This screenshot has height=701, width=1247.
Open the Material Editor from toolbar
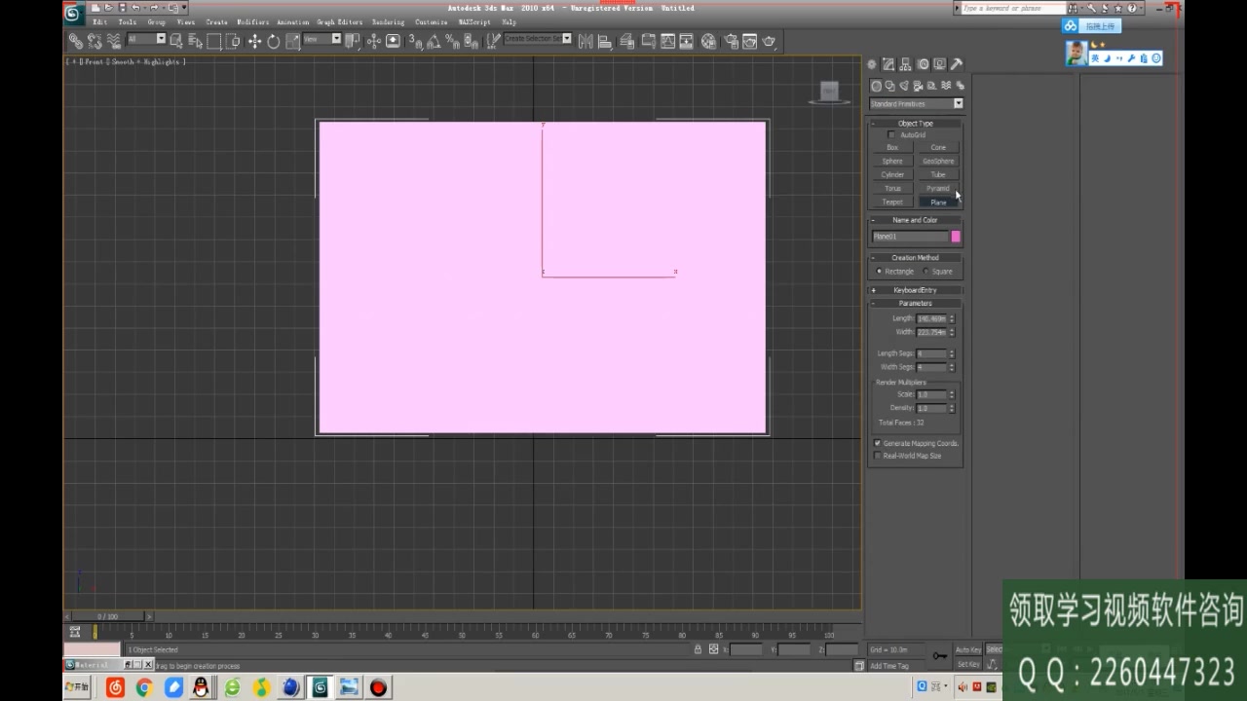(x=708, y=41)
